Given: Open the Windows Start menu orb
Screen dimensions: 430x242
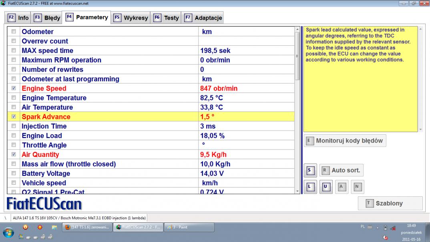Looking at the screenshot, I should (x=9, y=232).
